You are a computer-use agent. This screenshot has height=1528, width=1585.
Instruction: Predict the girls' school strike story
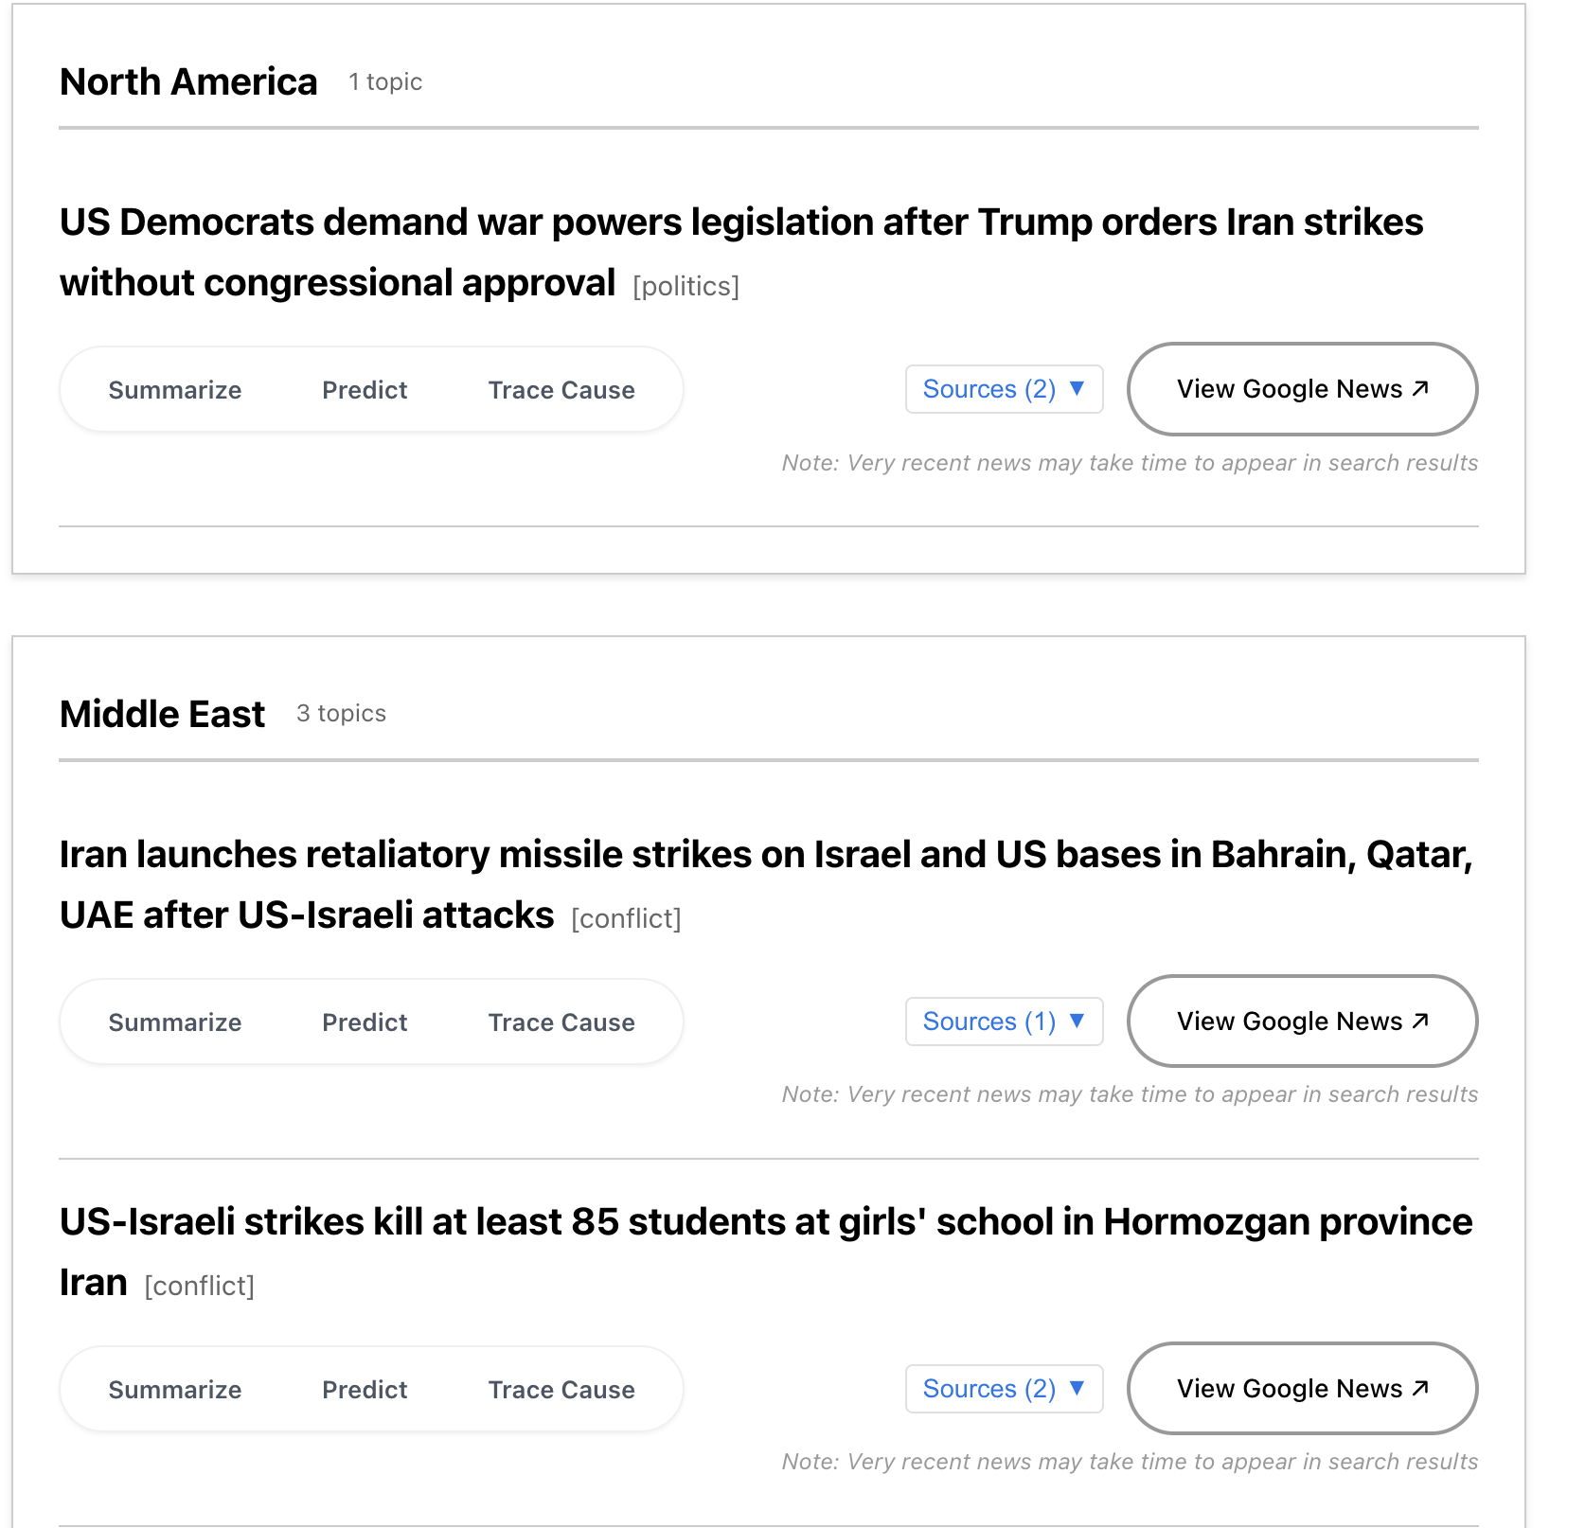[365, 1389]
